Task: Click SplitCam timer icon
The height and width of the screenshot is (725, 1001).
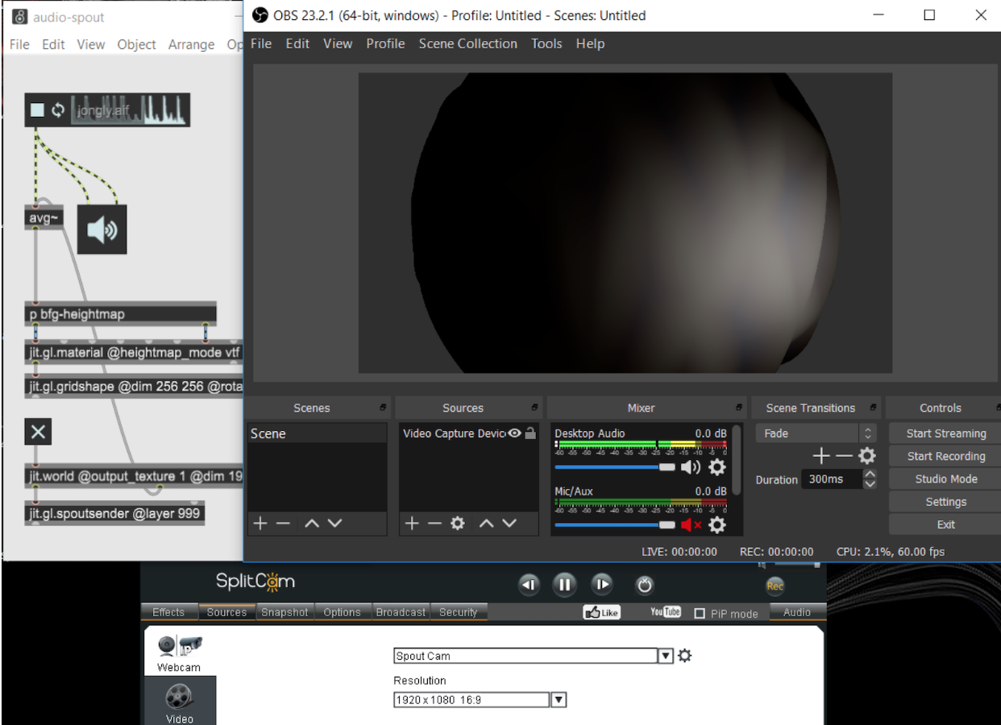Action: pos(644,585)
